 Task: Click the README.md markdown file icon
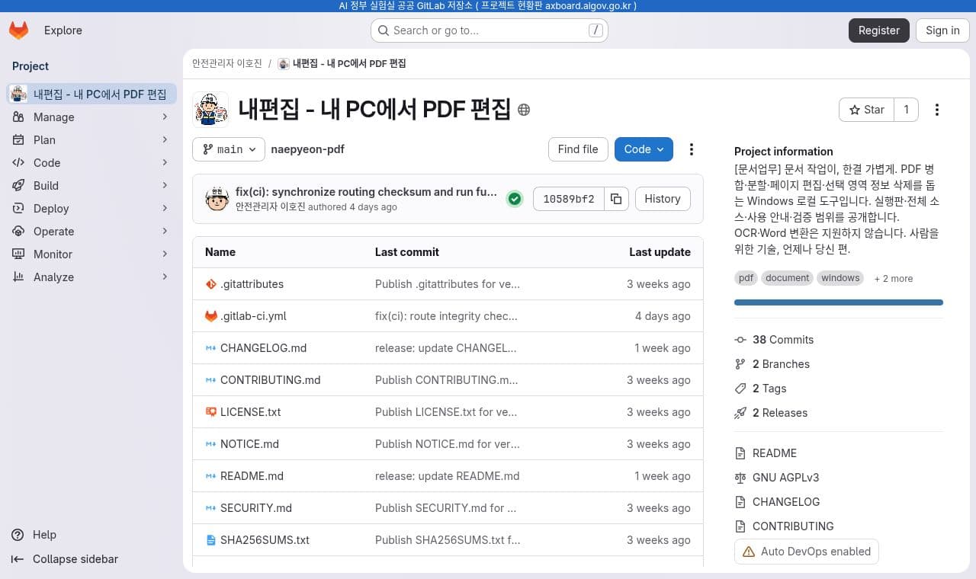[x=211, y=476]
